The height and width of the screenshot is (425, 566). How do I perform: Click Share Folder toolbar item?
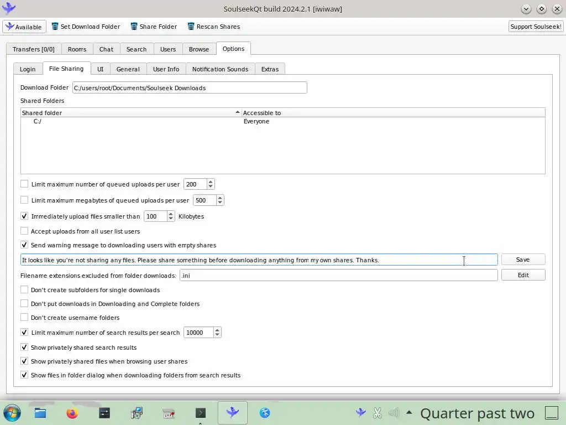[154, 27]
